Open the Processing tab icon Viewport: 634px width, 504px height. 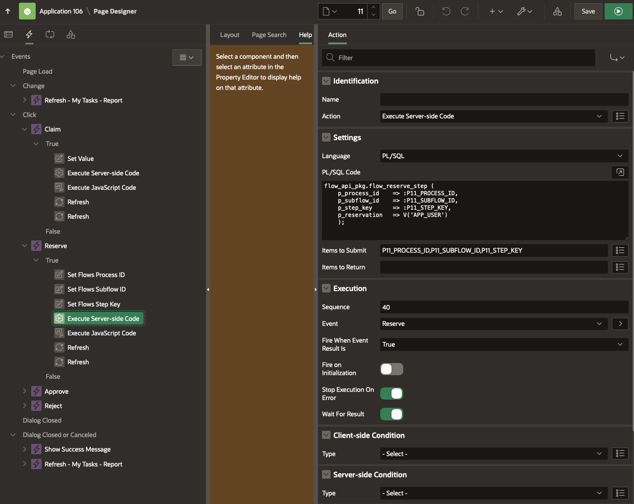point(50,34)
